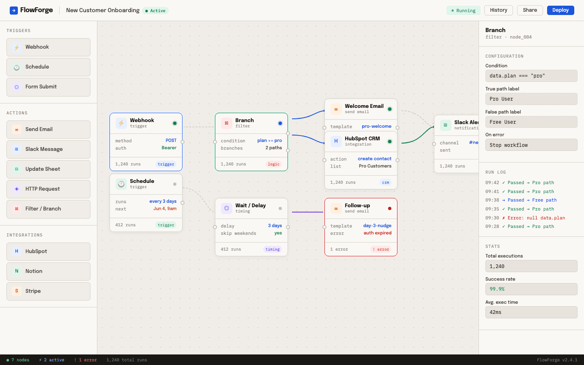Click the Branch node filter icon on canvas
Screen dimensions: 584x365
pyautogui.click(x=226, y=123)
